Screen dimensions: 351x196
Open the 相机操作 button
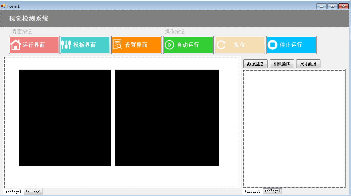point(282,64)
